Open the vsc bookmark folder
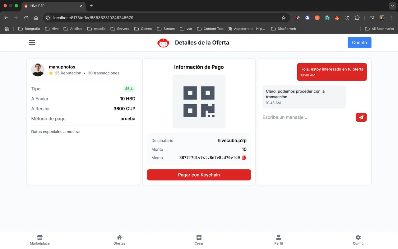 (186, 29)
